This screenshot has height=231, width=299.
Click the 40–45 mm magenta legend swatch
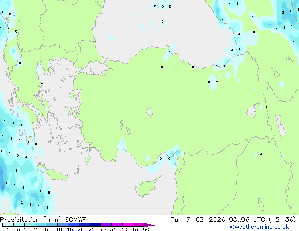[x=128, y=225]
